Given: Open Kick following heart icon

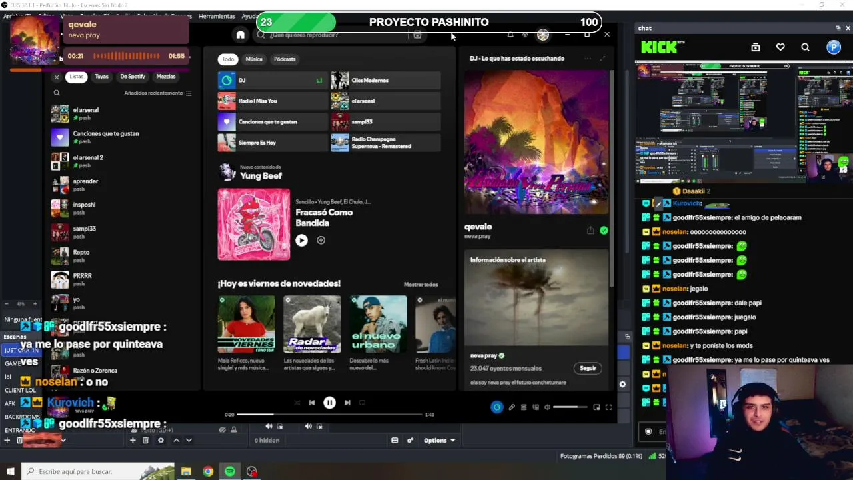Looking at the screenshot, I should pos(780,47).
